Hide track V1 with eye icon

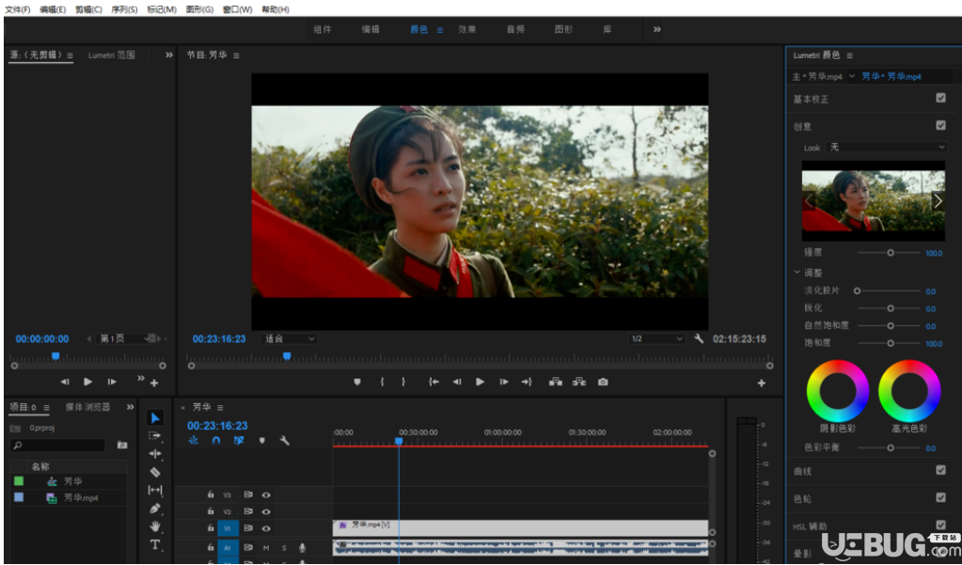click(x=265, y=527)
